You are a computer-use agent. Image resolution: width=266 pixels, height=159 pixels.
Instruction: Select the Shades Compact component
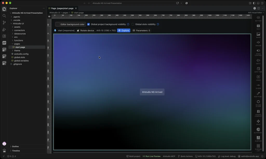tap(258, 113)
